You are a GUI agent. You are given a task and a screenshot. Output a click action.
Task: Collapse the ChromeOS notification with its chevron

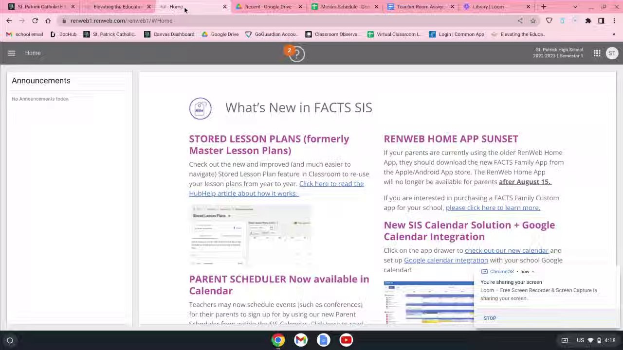pos(533,272)
